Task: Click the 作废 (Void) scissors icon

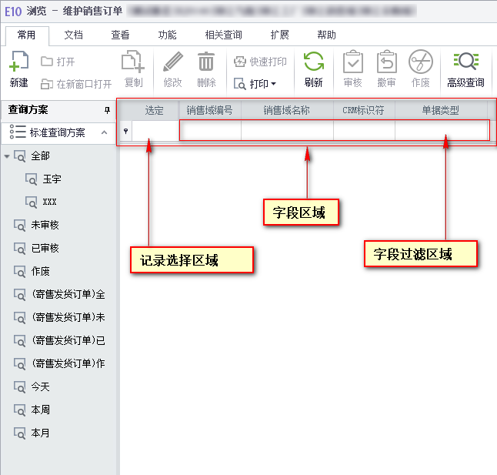Action: tap(420, 62)
